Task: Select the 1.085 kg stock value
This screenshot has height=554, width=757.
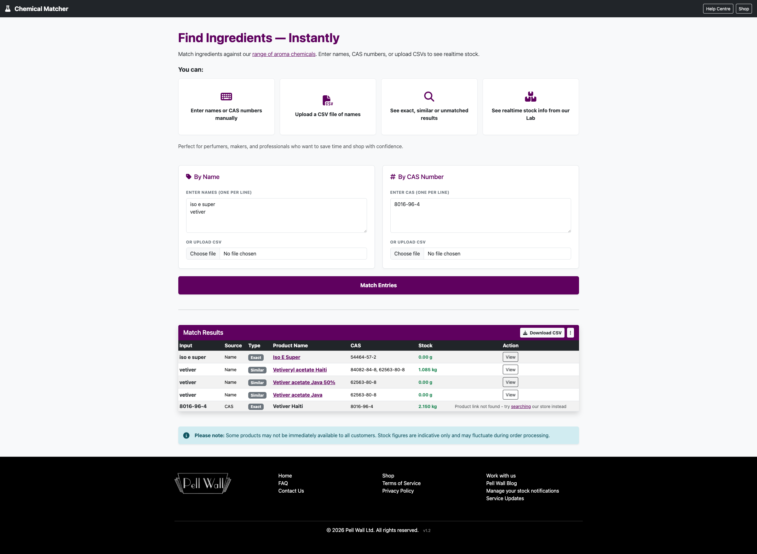Action: [427, 370]
